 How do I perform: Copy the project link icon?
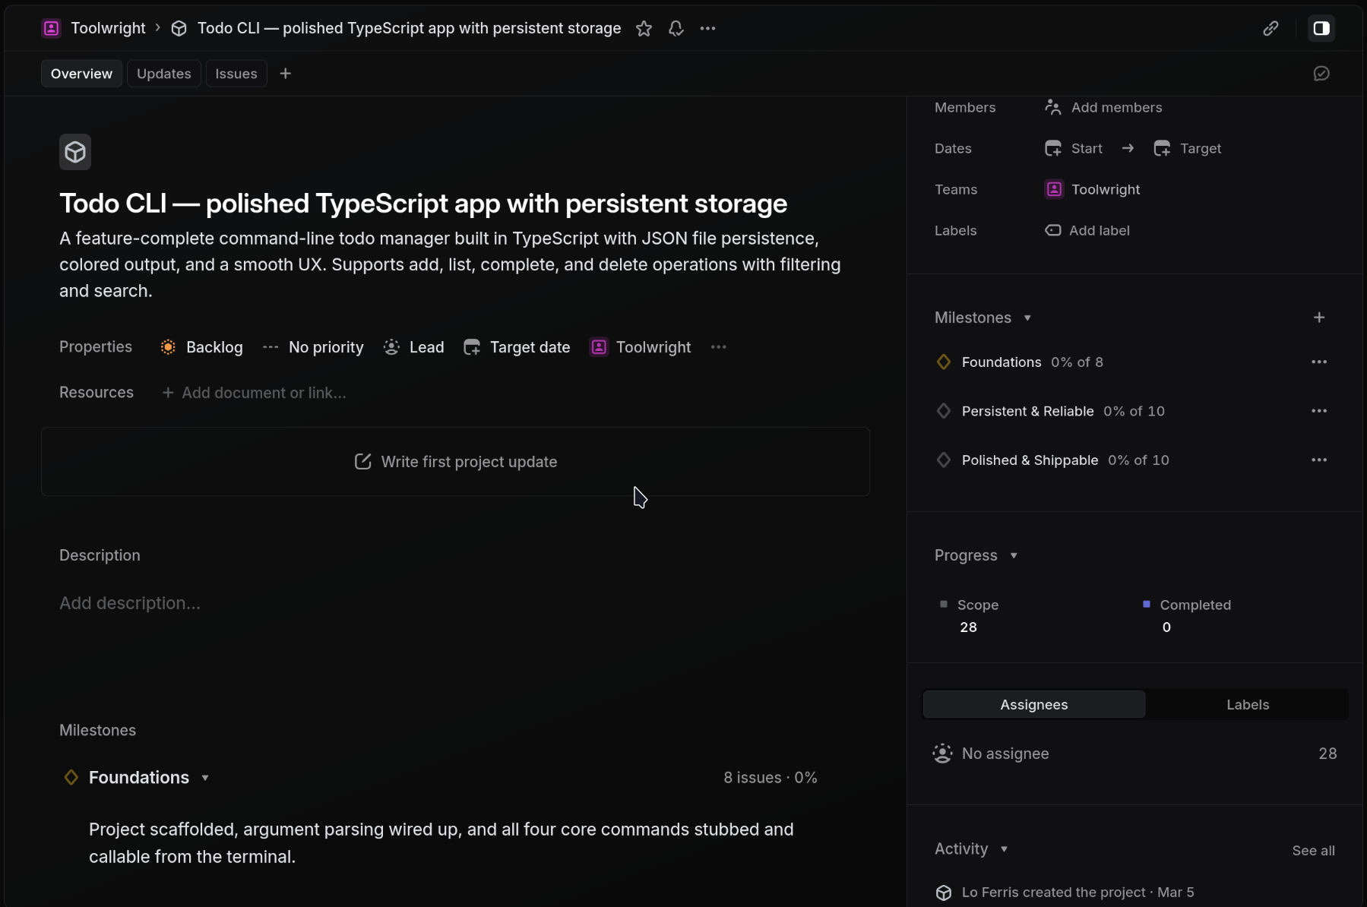coord(1270,28)
